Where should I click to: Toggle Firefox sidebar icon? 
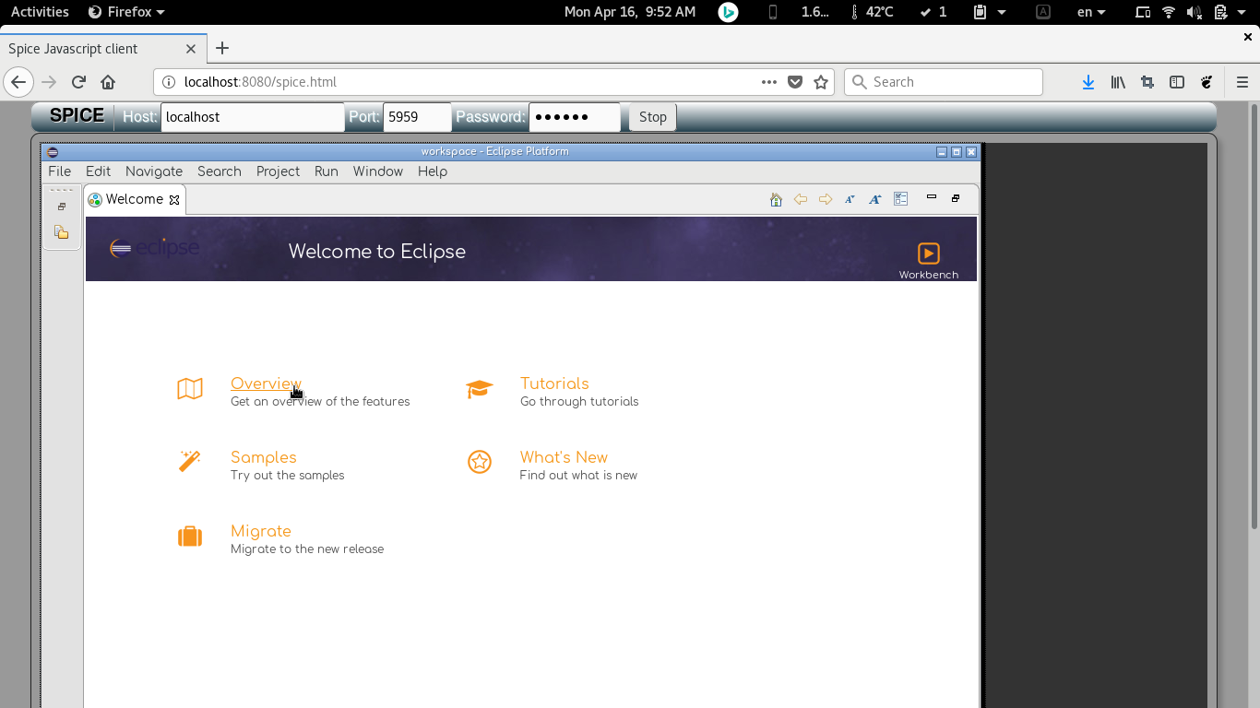pos(1177,82)
